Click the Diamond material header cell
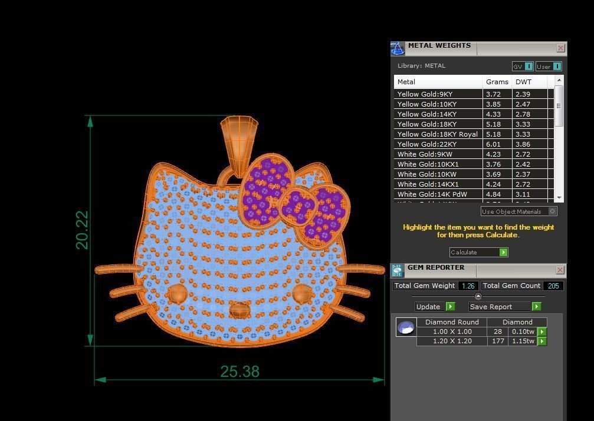This screenshot has height=421, width=594. click(x=517, y=322)
